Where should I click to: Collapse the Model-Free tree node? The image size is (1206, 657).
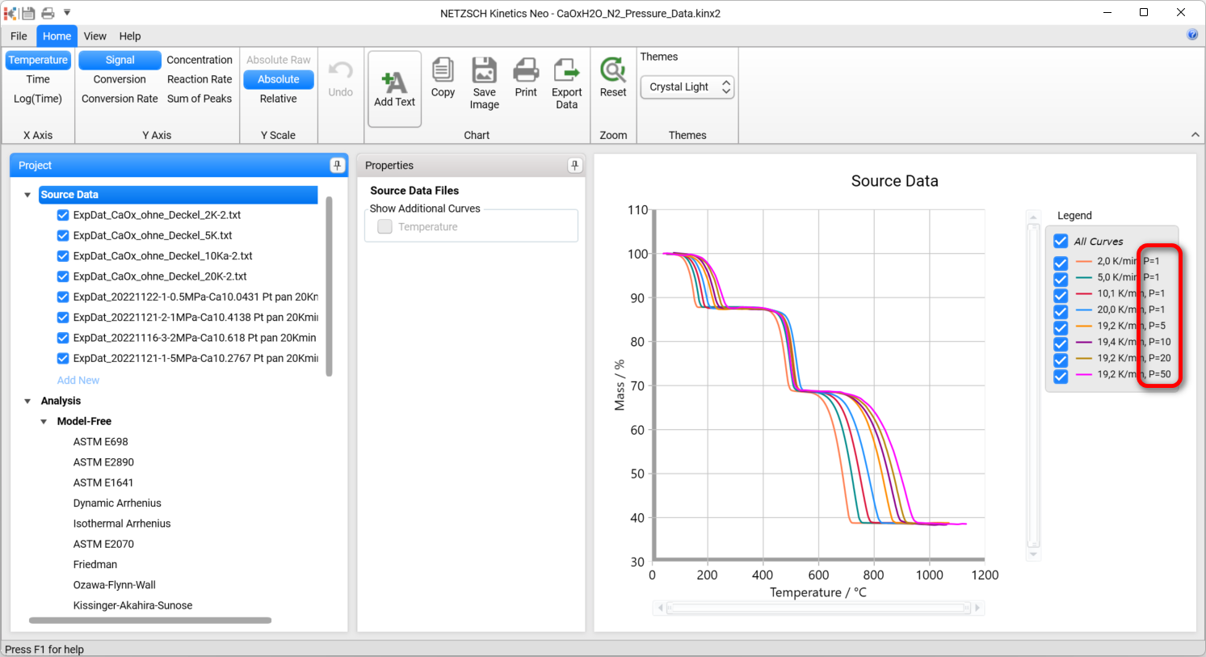[44, 422]
